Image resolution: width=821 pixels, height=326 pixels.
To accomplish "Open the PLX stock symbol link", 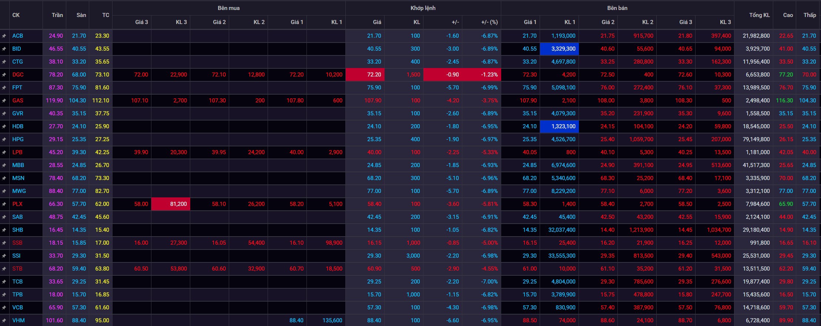I will pos(17,204).
